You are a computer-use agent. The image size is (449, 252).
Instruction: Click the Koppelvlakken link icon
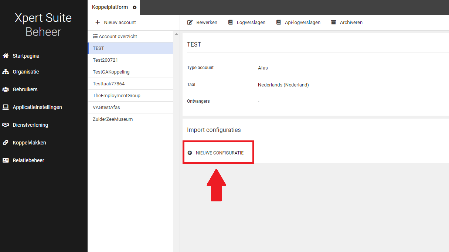6,143
